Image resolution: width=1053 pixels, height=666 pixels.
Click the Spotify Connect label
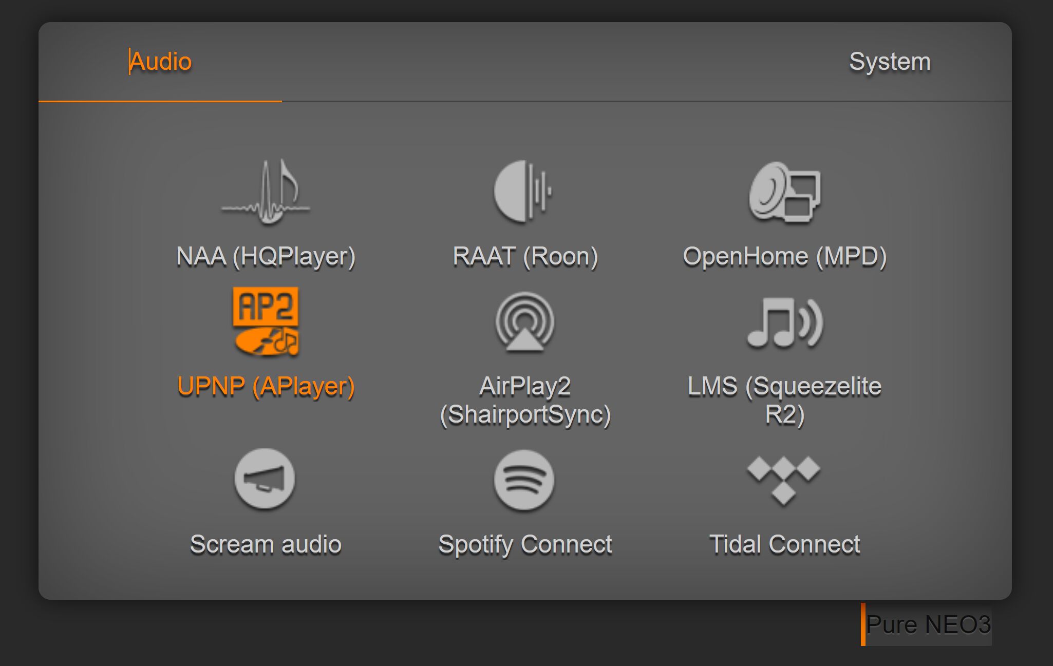(525, 545)
